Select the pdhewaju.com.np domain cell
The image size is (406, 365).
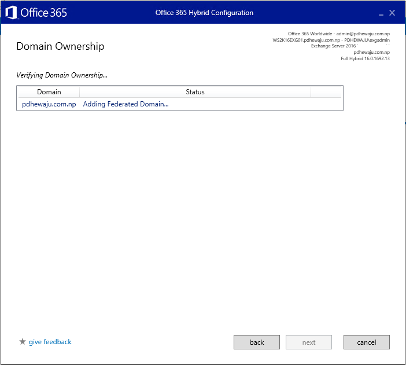coord(49,104)
